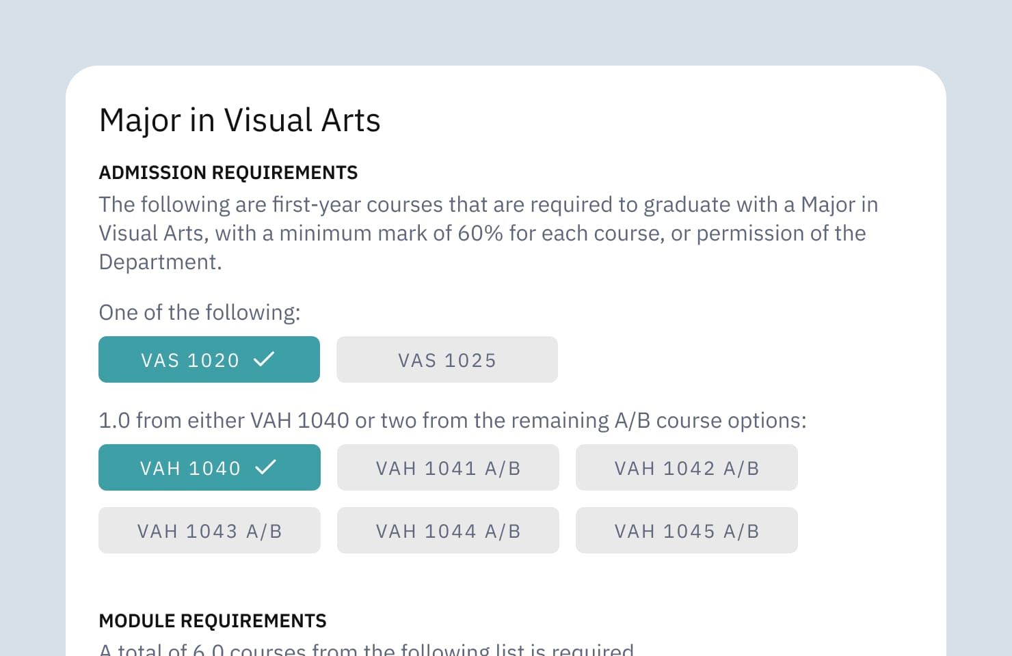Choose the VAH 1044 A/B course

(x=448, y=530)
